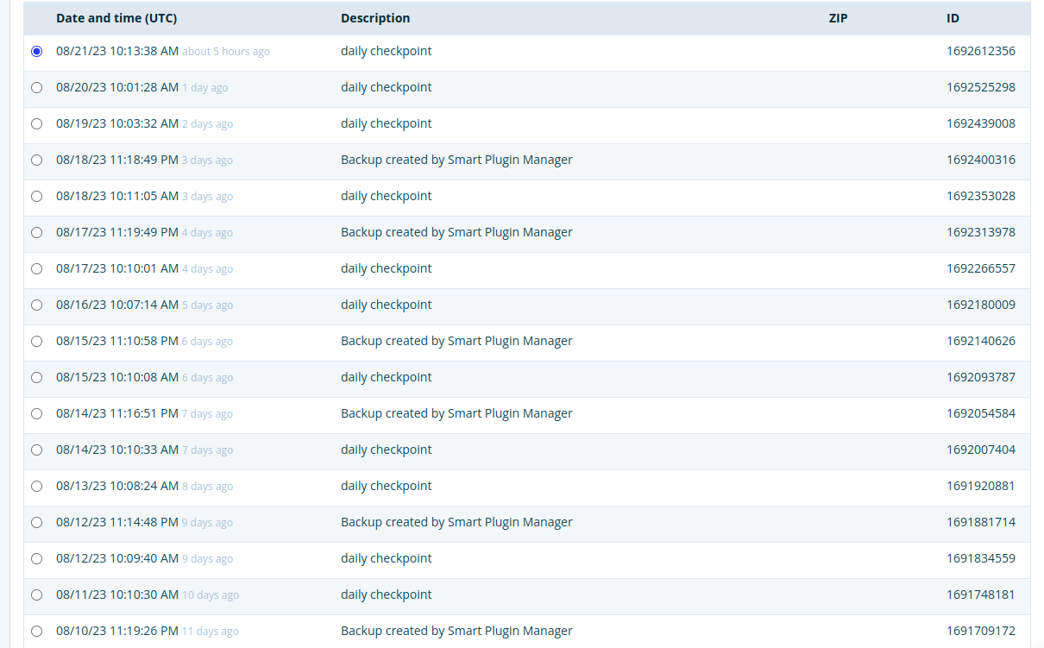
Task: Pick the 08/12/23 11:14:48 PM backup radio
Action: coord(36,523)
